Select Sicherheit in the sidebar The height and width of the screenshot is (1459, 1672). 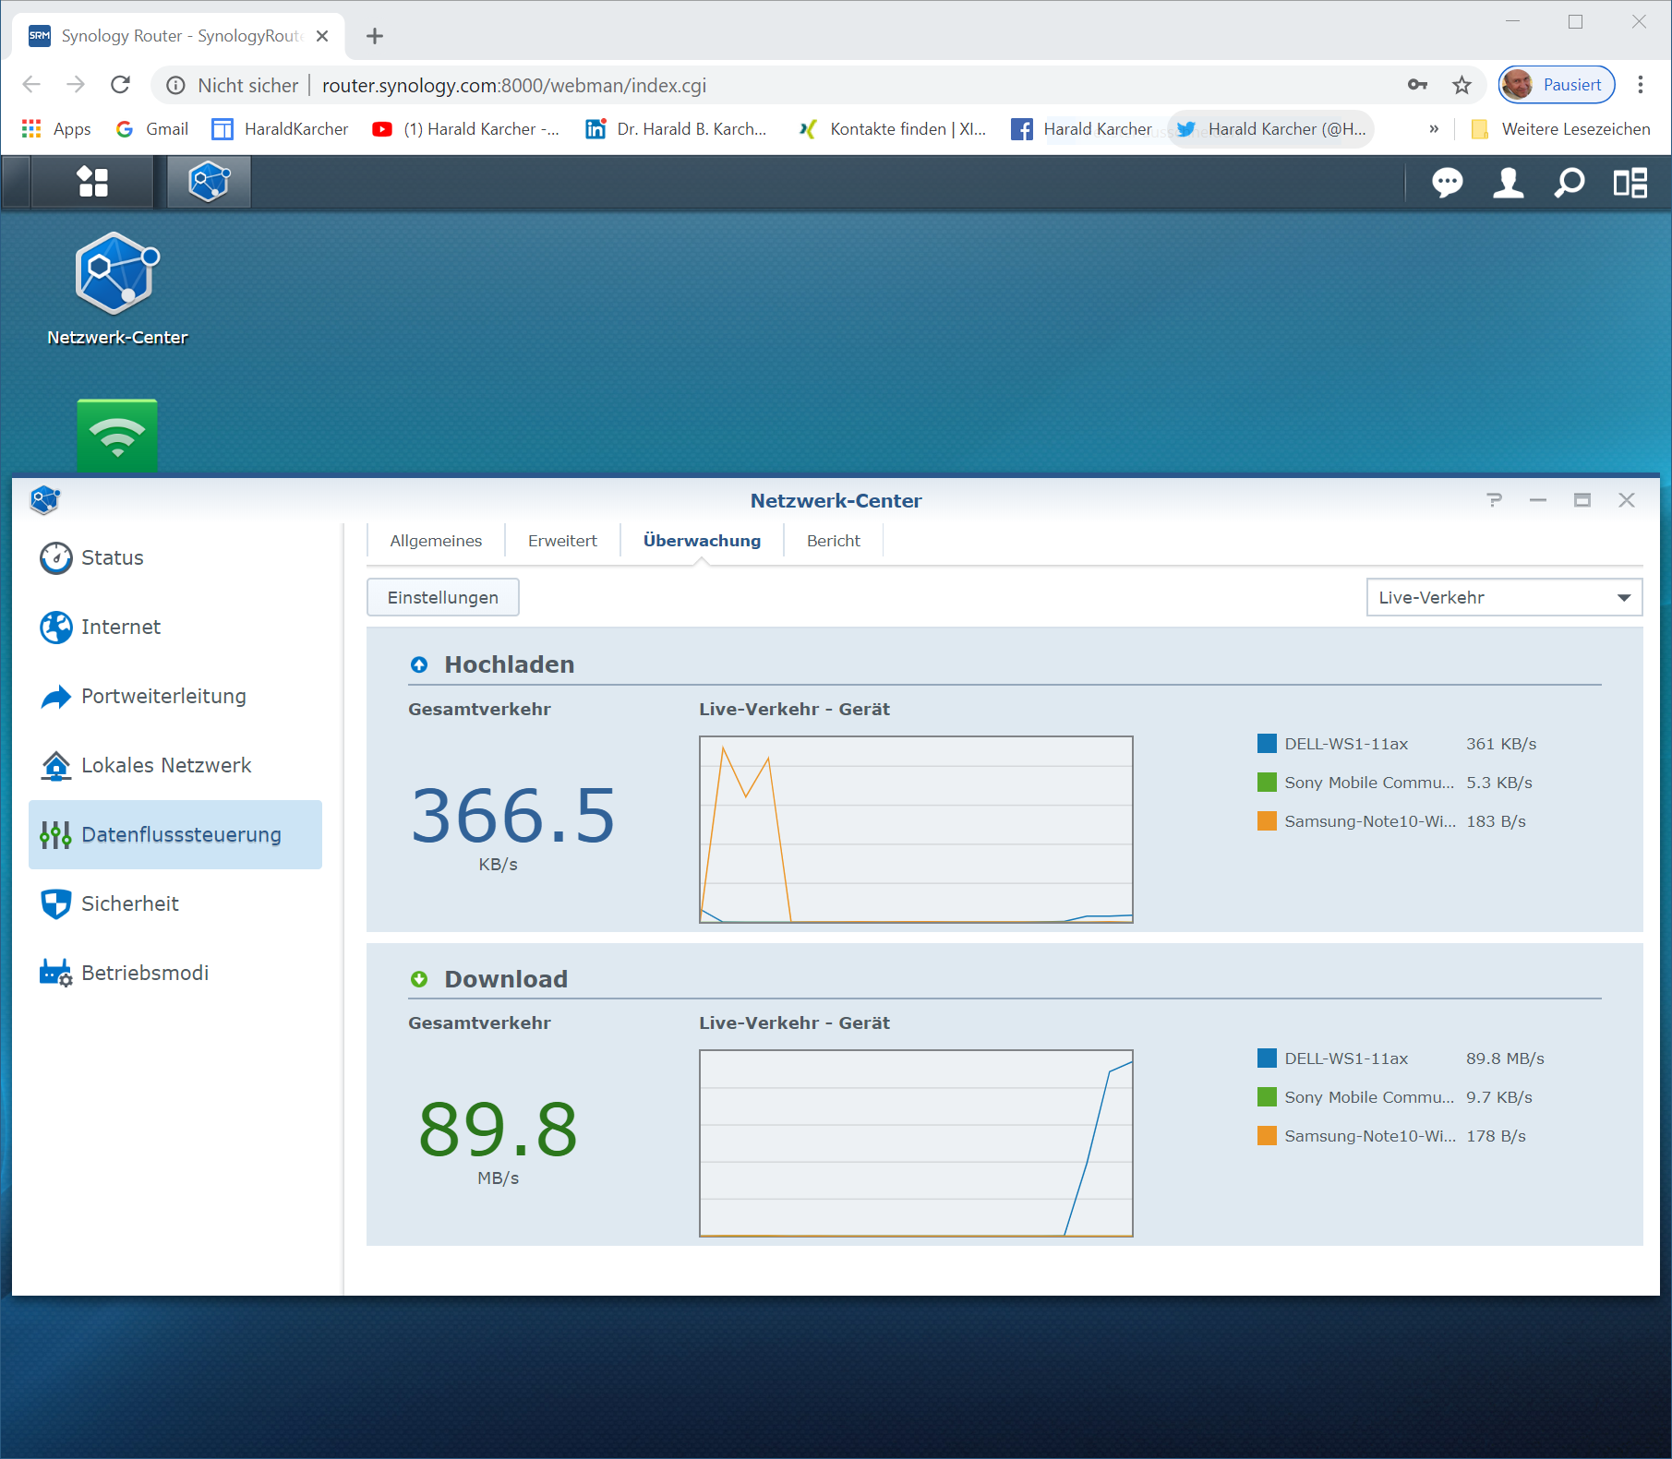coord(130,903)
